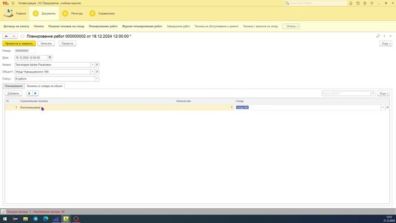Switch to the Документы section
This screenshot has width=396, height=223.
(x=44, y=14)
